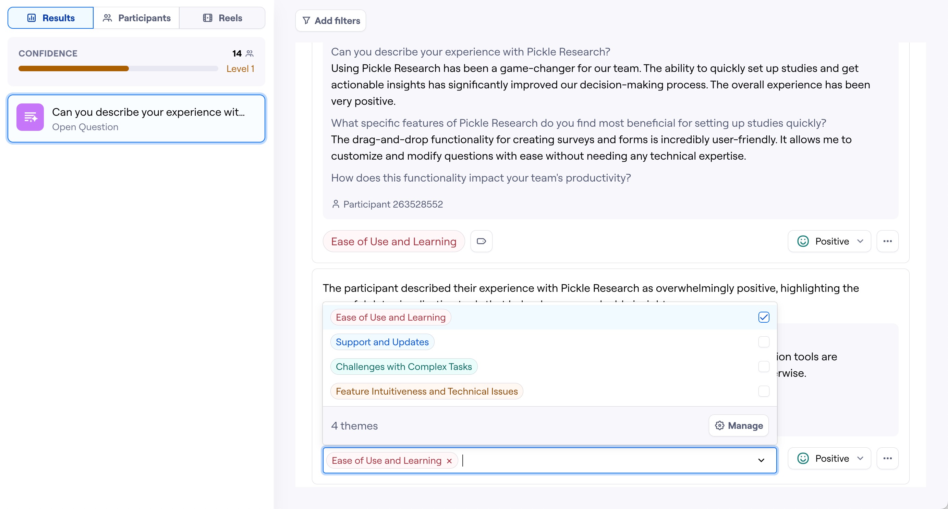Select Feature Intuitiveness and Technical Issues option
Image resolution: width=948 pixels, height=509 pixels.
550,391
